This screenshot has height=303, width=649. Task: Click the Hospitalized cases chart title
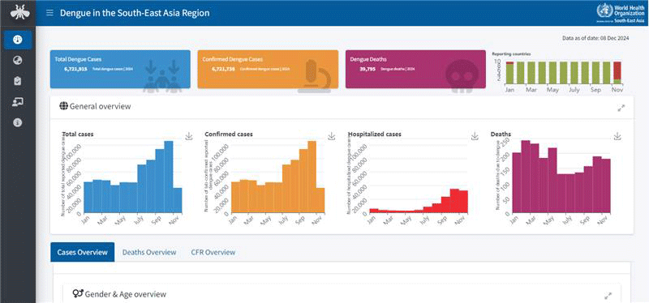pyautogui.click(x=375, y=134)
